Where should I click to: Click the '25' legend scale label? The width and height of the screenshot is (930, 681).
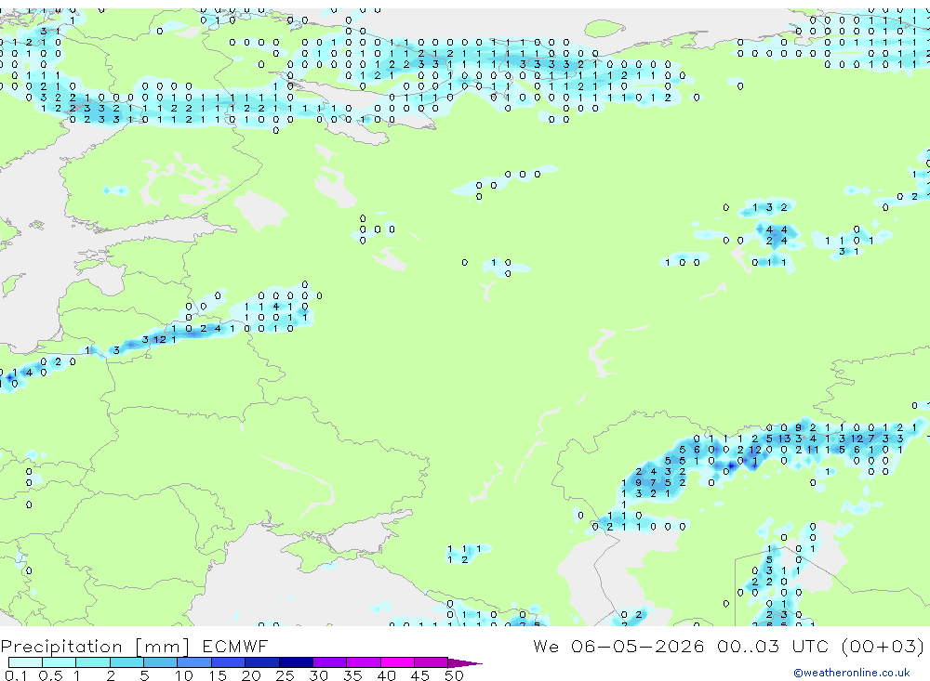(x=285, y=675)
